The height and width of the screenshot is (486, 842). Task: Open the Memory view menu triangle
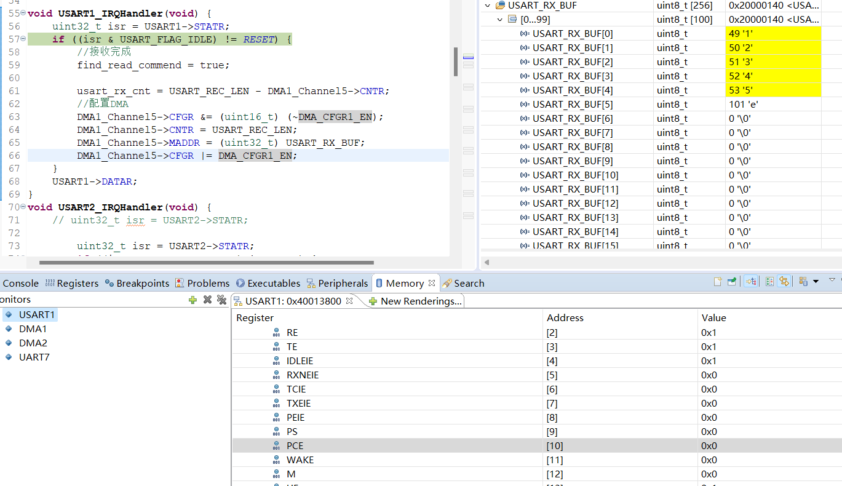click(x=832, y=280)
